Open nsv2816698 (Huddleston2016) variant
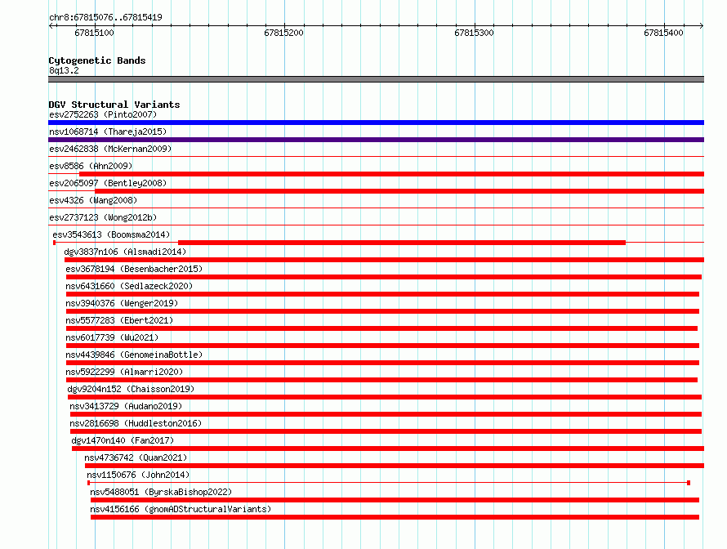 (136, 423)
